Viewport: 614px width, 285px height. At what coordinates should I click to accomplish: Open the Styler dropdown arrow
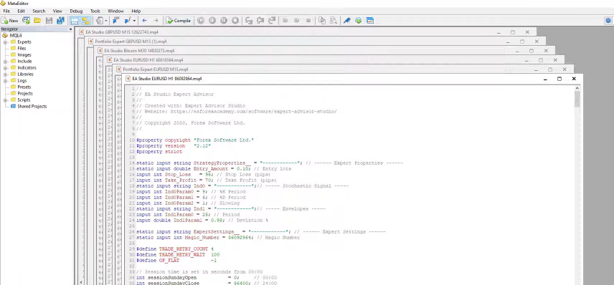coord(106,21)
